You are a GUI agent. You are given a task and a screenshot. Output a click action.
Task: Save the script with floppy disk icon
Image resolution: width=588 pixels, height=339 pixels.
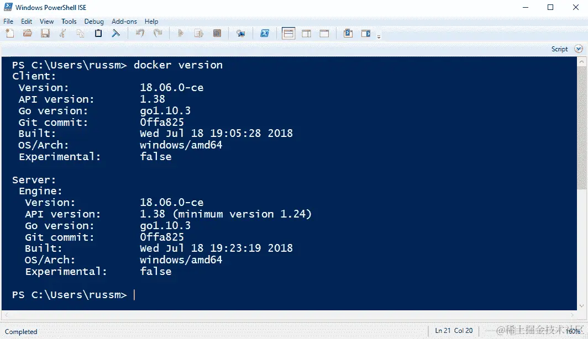(45, 33)
